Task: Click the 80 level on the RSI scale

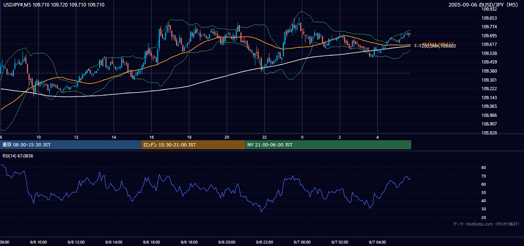Action: [484, 168]
